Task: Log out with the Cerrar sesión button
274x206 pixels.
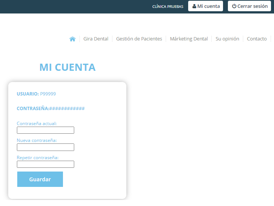Action: click(249, 6)
